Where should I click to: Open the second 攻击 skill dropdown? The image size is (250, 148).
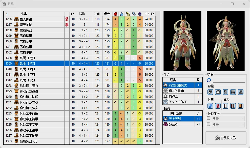(x=228, y=125)
